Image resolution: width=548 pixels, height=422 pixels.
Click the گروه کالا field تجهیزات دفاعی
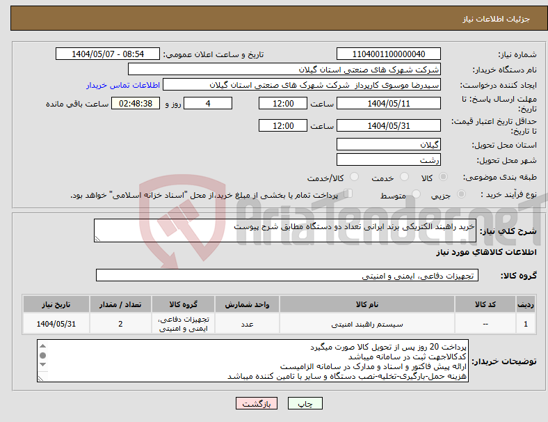pos(287,275)
